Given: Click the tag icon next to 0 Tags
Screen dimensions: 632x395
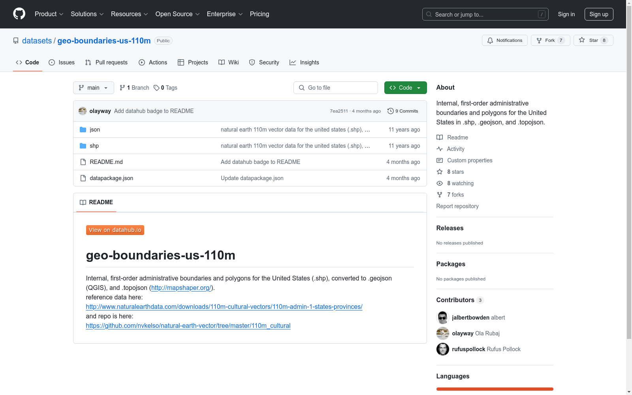Looking at the screenshot, I should pyautogui.click(x=156, y=88).
